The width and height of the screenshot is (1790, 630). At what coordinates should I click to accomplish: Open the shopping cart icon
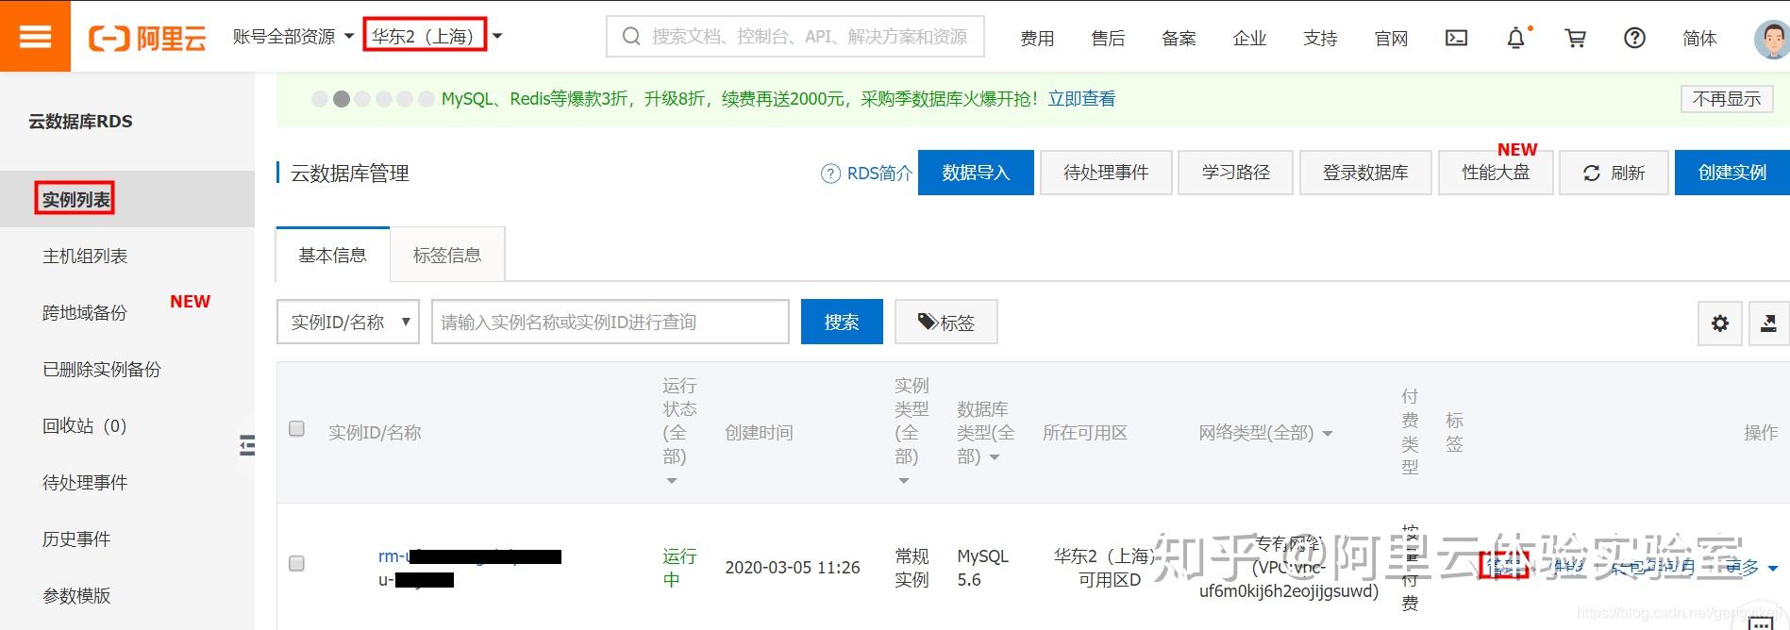(x=1575, y=38)
